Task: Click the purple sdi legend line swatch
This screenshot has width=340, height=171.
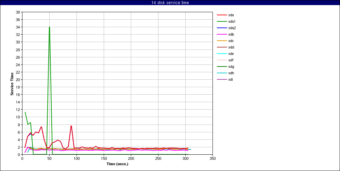Action: click(x=222, y=79)
